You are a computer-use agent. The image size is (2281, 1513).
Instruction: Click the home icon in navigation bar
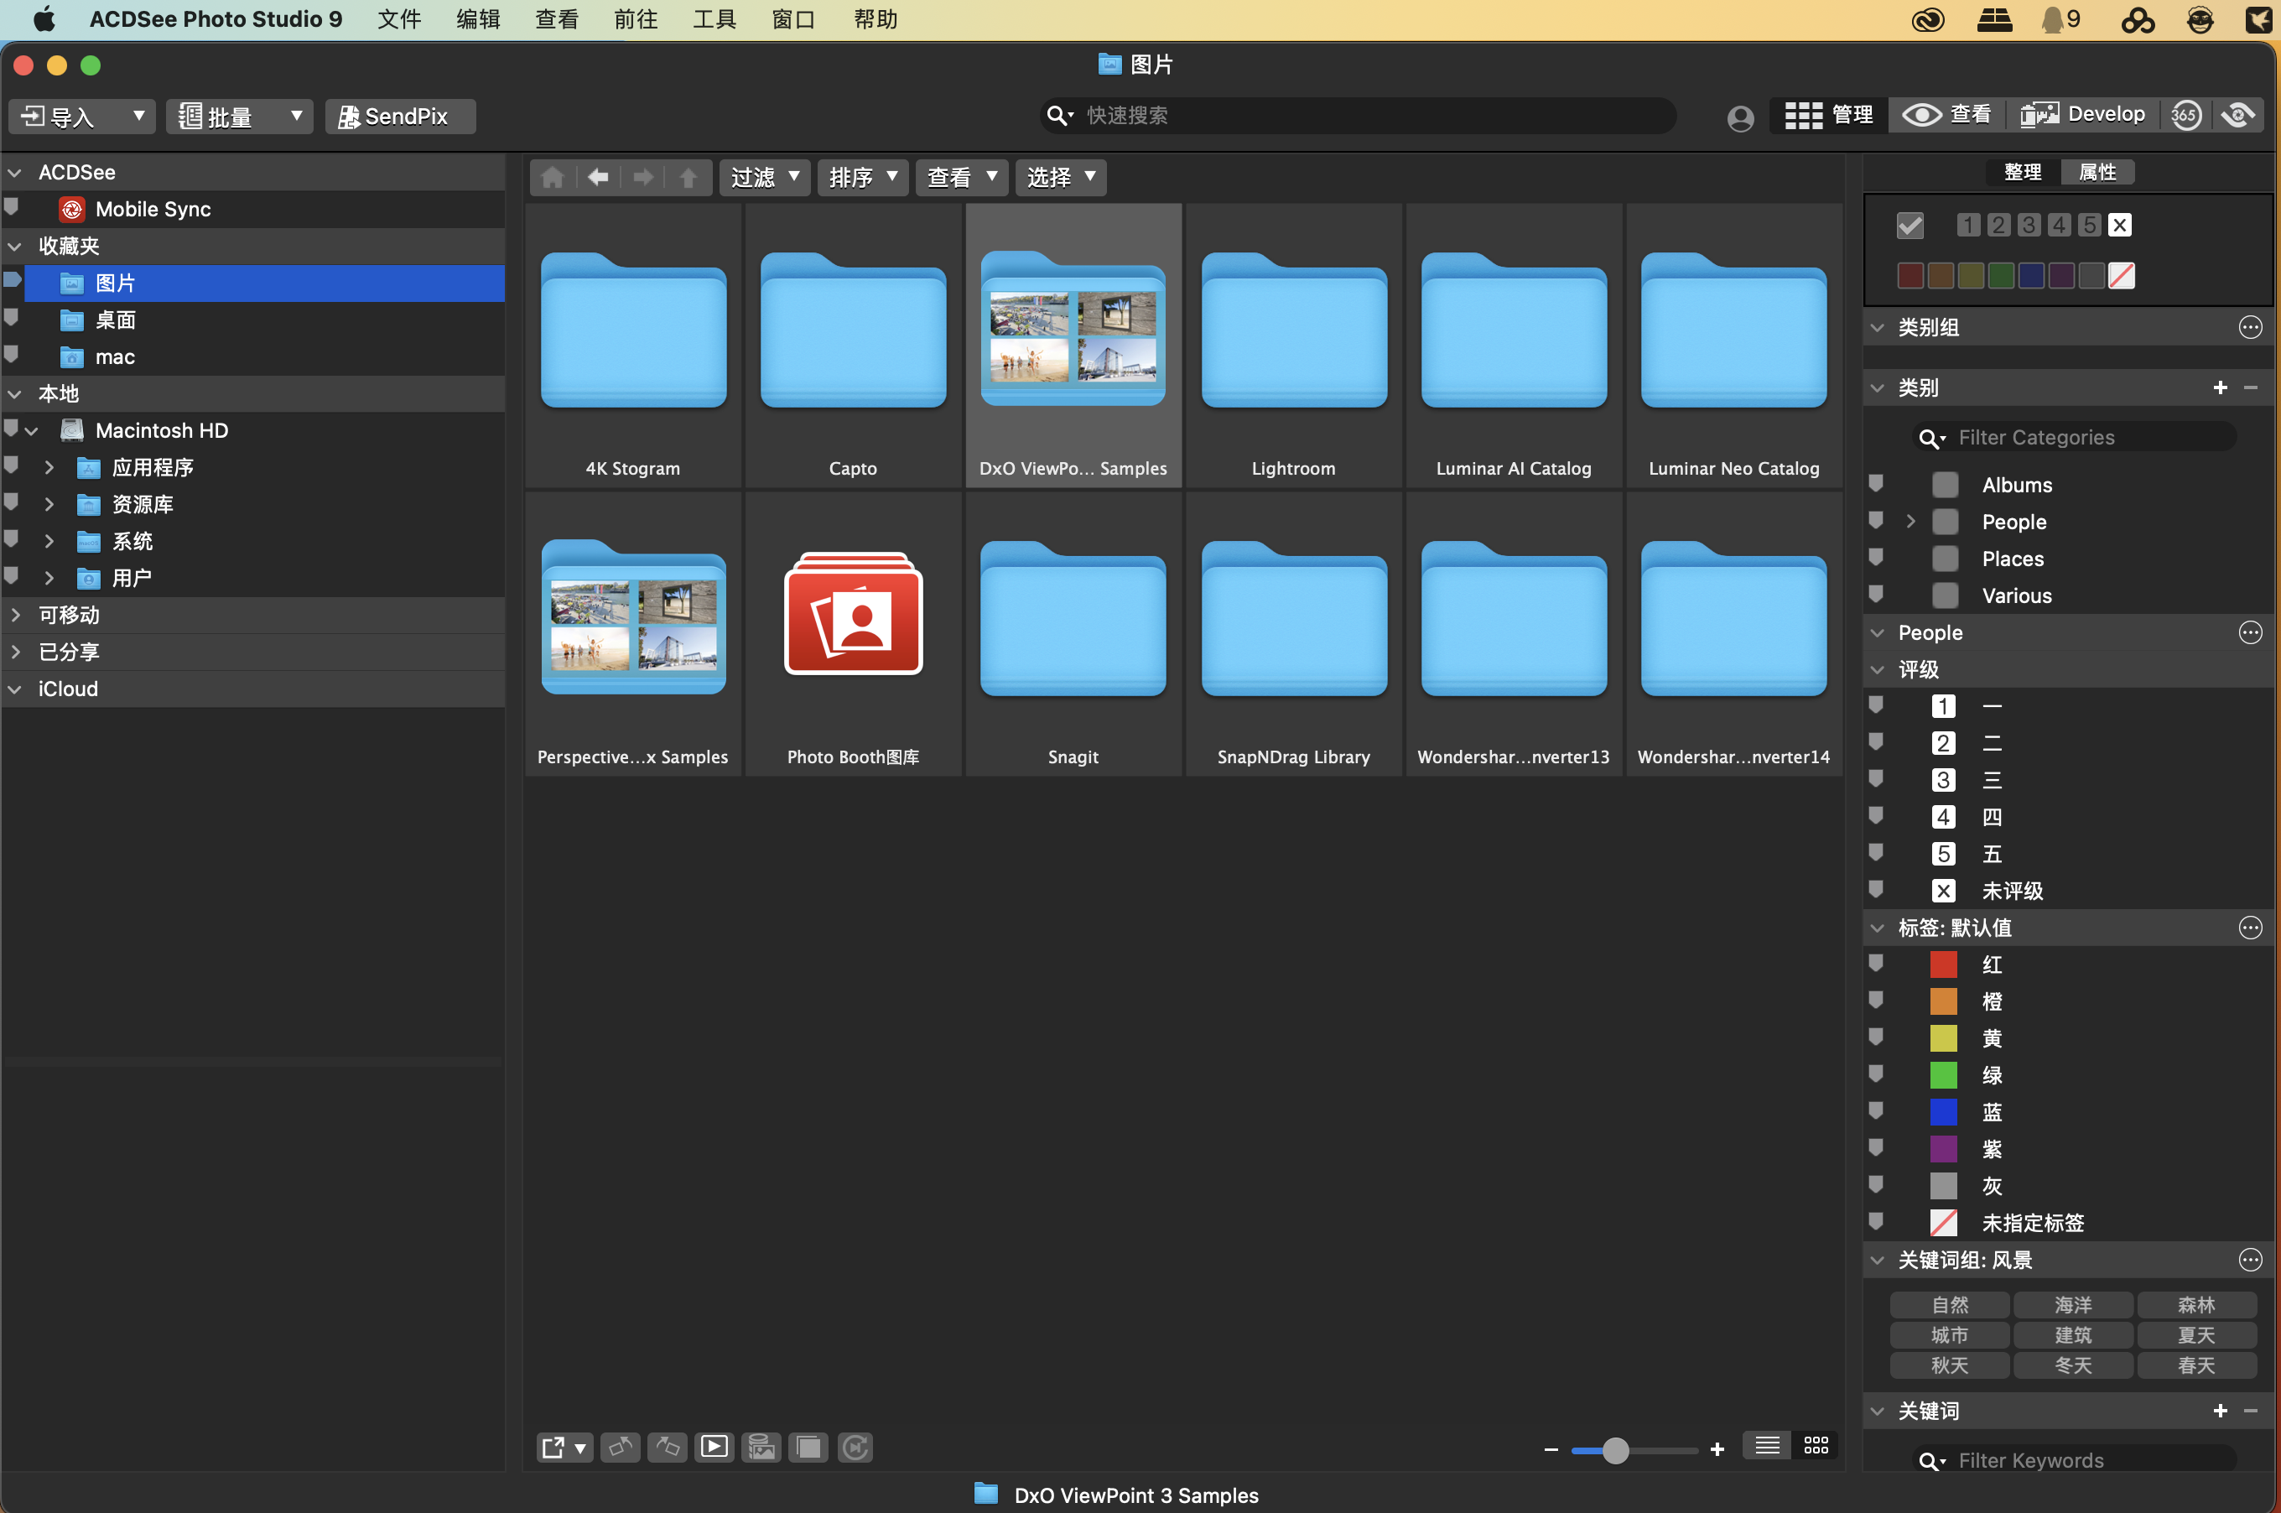pyautogui.click(x=553, y=178)
